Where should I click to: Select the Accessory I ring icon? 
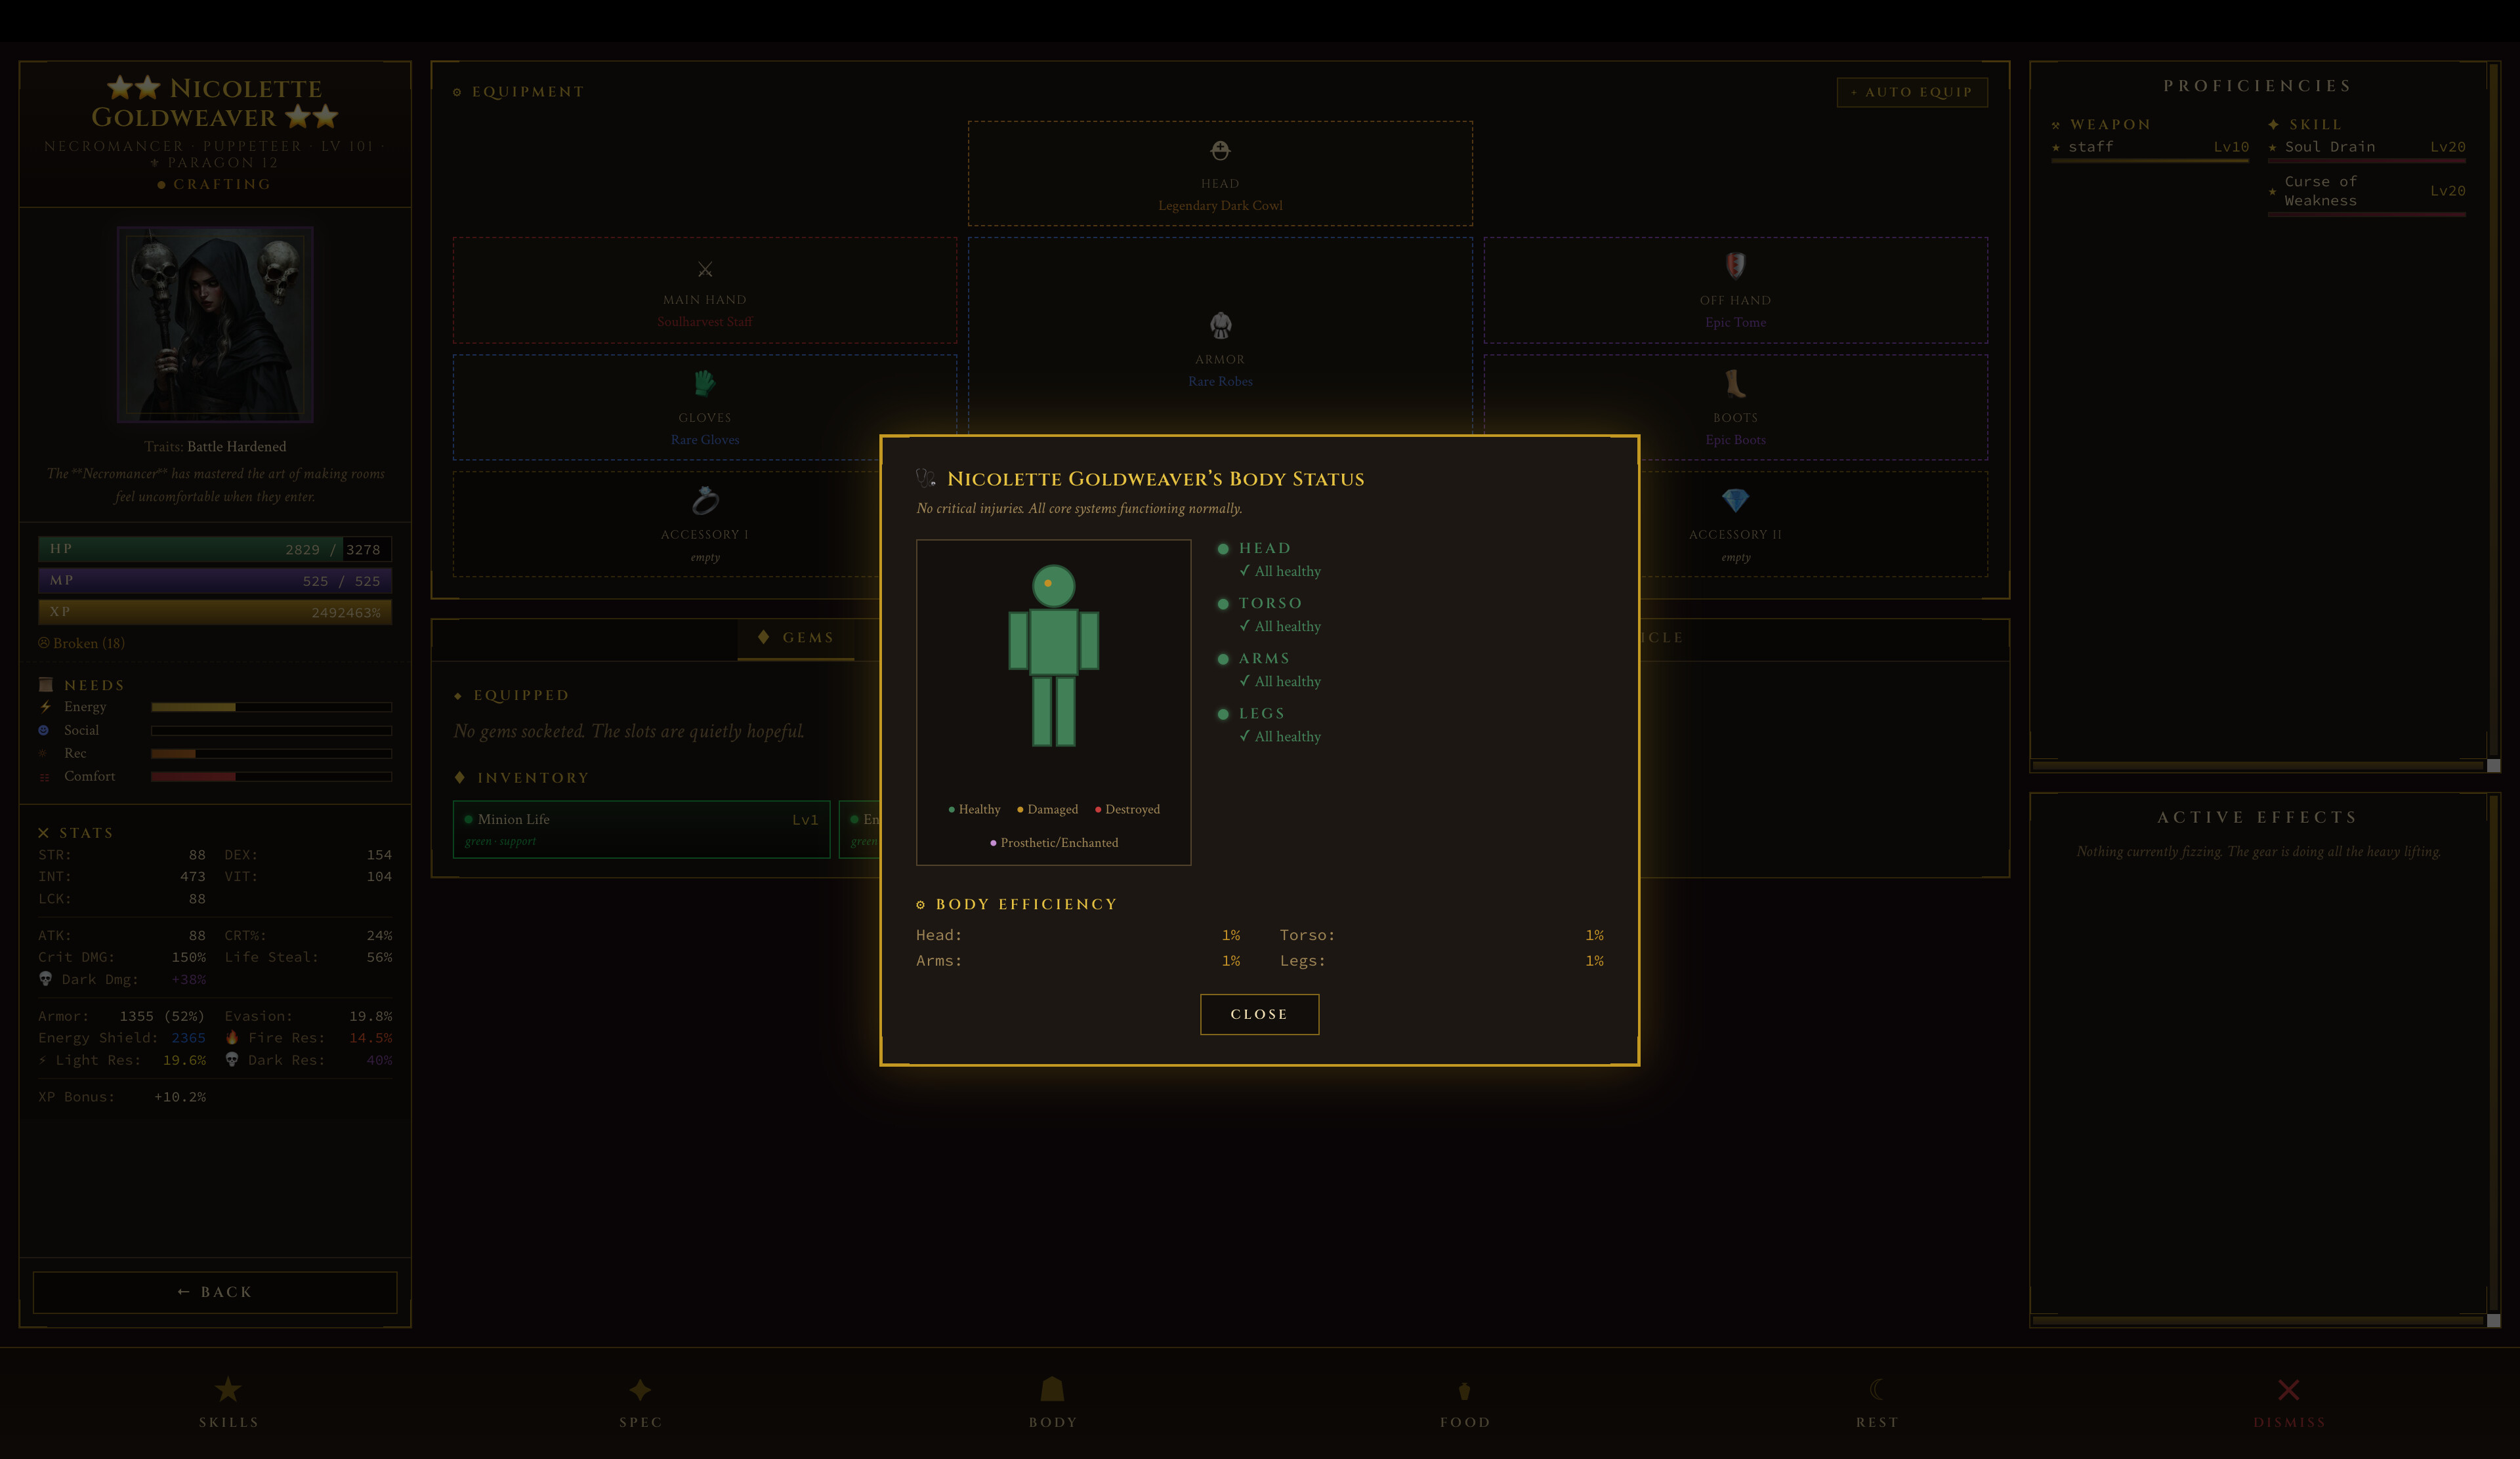(x=705, y=500)
